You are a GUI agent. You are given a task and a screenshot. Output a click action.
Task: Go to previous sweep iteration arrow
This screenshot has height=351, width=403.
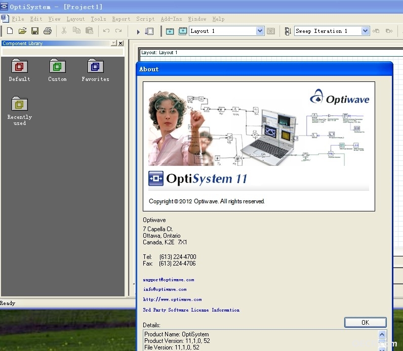376,31
